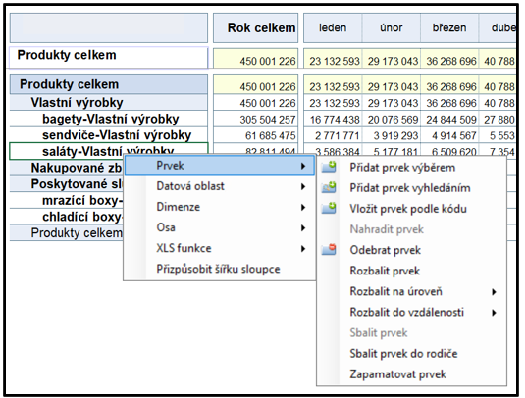
Task: Choose Přizpůsobit šířku sloupce
Action: click(220, 269)
